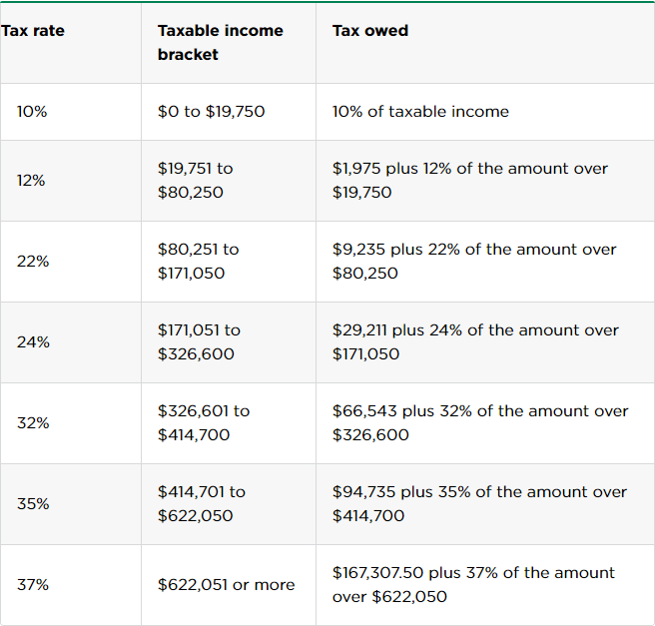Image resolution: width=655 pixels, height=626 pixels.
Task: Click the $19,751 to $80,250 bracket
Action: pos(195,181)
